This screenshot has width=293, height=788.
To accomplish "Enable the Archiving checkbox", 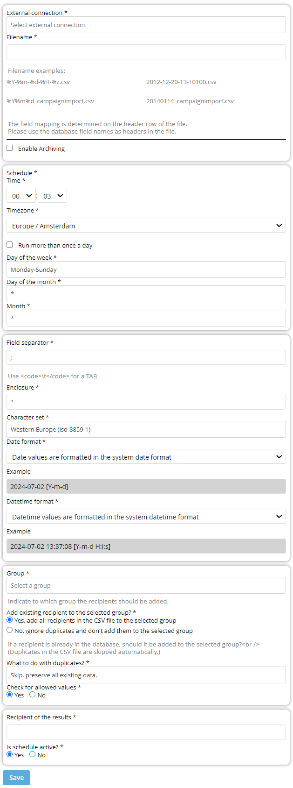I will pyautogui.click(x=10, y=148).
